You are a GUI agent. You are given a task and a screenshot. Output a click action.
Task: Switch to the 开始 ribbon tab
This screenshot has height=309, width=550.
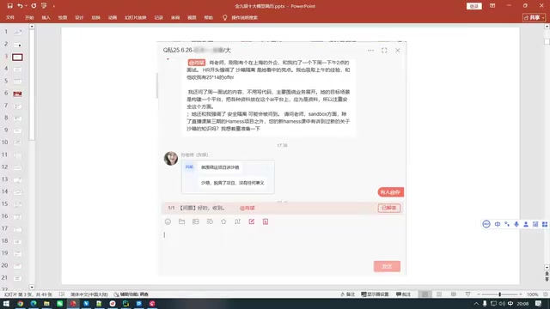pos(29,17)
